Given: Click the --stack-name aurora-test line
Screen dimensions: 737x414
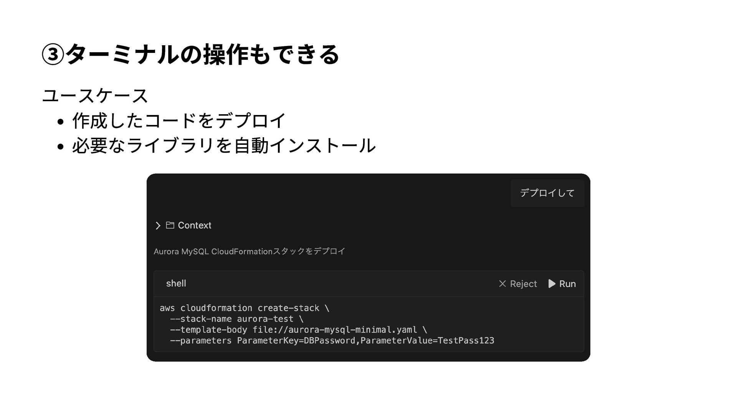Looking at the screenshot, I should (x=236, y=319).
